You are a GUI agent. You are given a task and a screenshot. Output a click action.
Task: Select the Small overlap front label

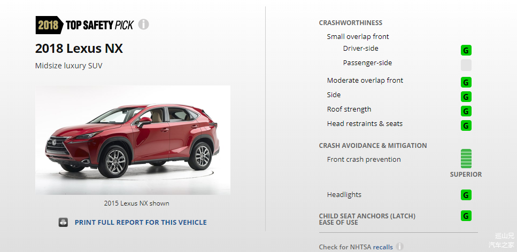click(358, 36)
